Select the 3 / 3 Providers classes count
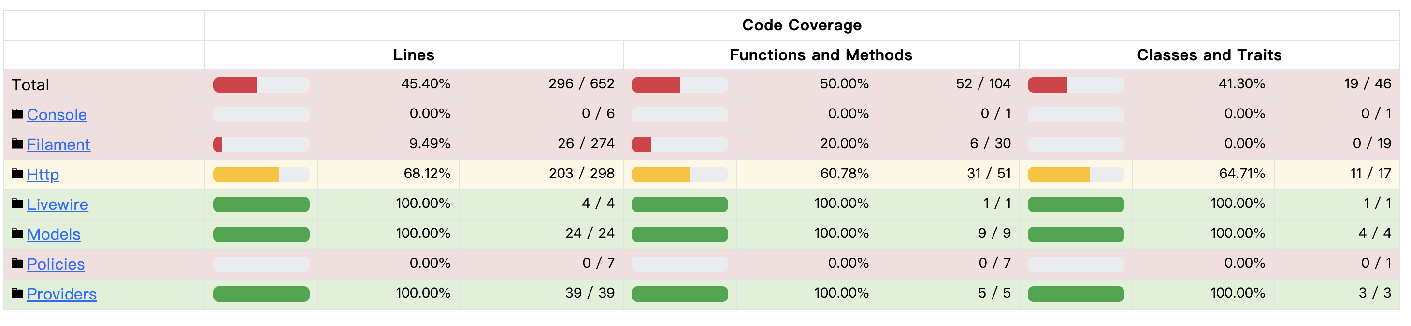 point(1375,293)
